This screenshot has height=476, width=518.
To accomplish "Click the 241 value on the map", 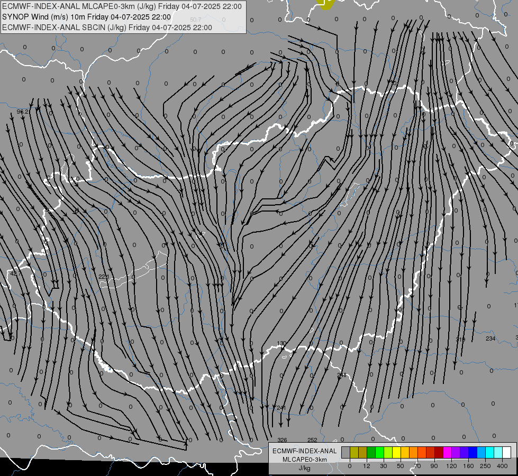I will (x=281, y=408).
